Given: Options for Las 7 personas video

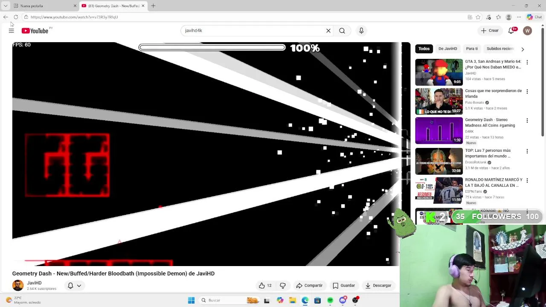Looking at the screenshot, I should [x=527, y=151].
